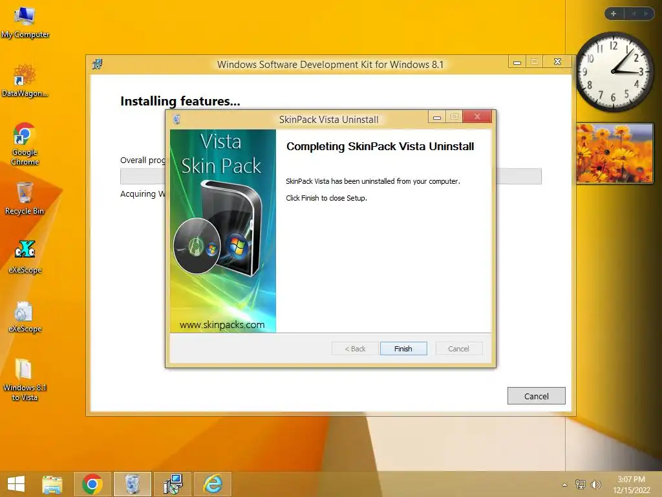Minimize the Windows SDK setup window
Screen dimensions: 662x497
pyautogui.click(x=517, y=62)
